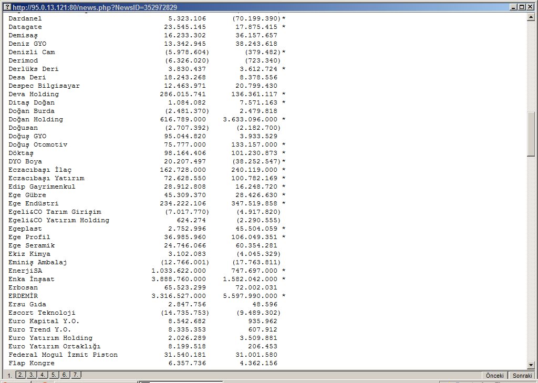This screenshot has height=383, width=538.
Task: Select the Ditaş Doğan name
Action: tap(32, 102)
